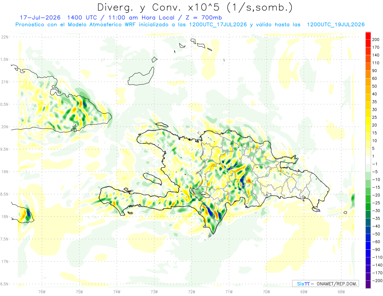Click the 74W longitude axis label
This screenshot has height=296, width=383.
pos(117,292)
